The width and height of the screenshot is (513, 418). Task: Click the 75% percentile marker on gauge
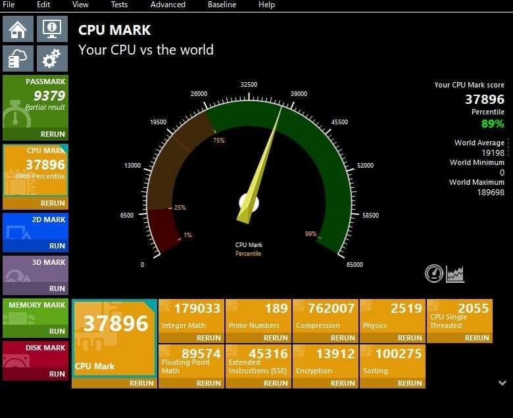click(219, 141)
